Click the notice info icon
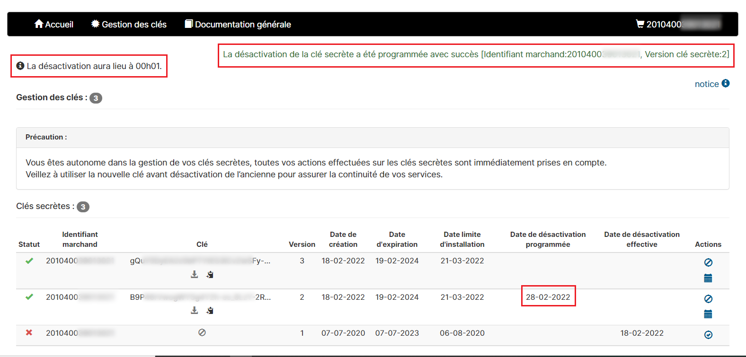Screen dimensions: 746x357 point(726,83)
